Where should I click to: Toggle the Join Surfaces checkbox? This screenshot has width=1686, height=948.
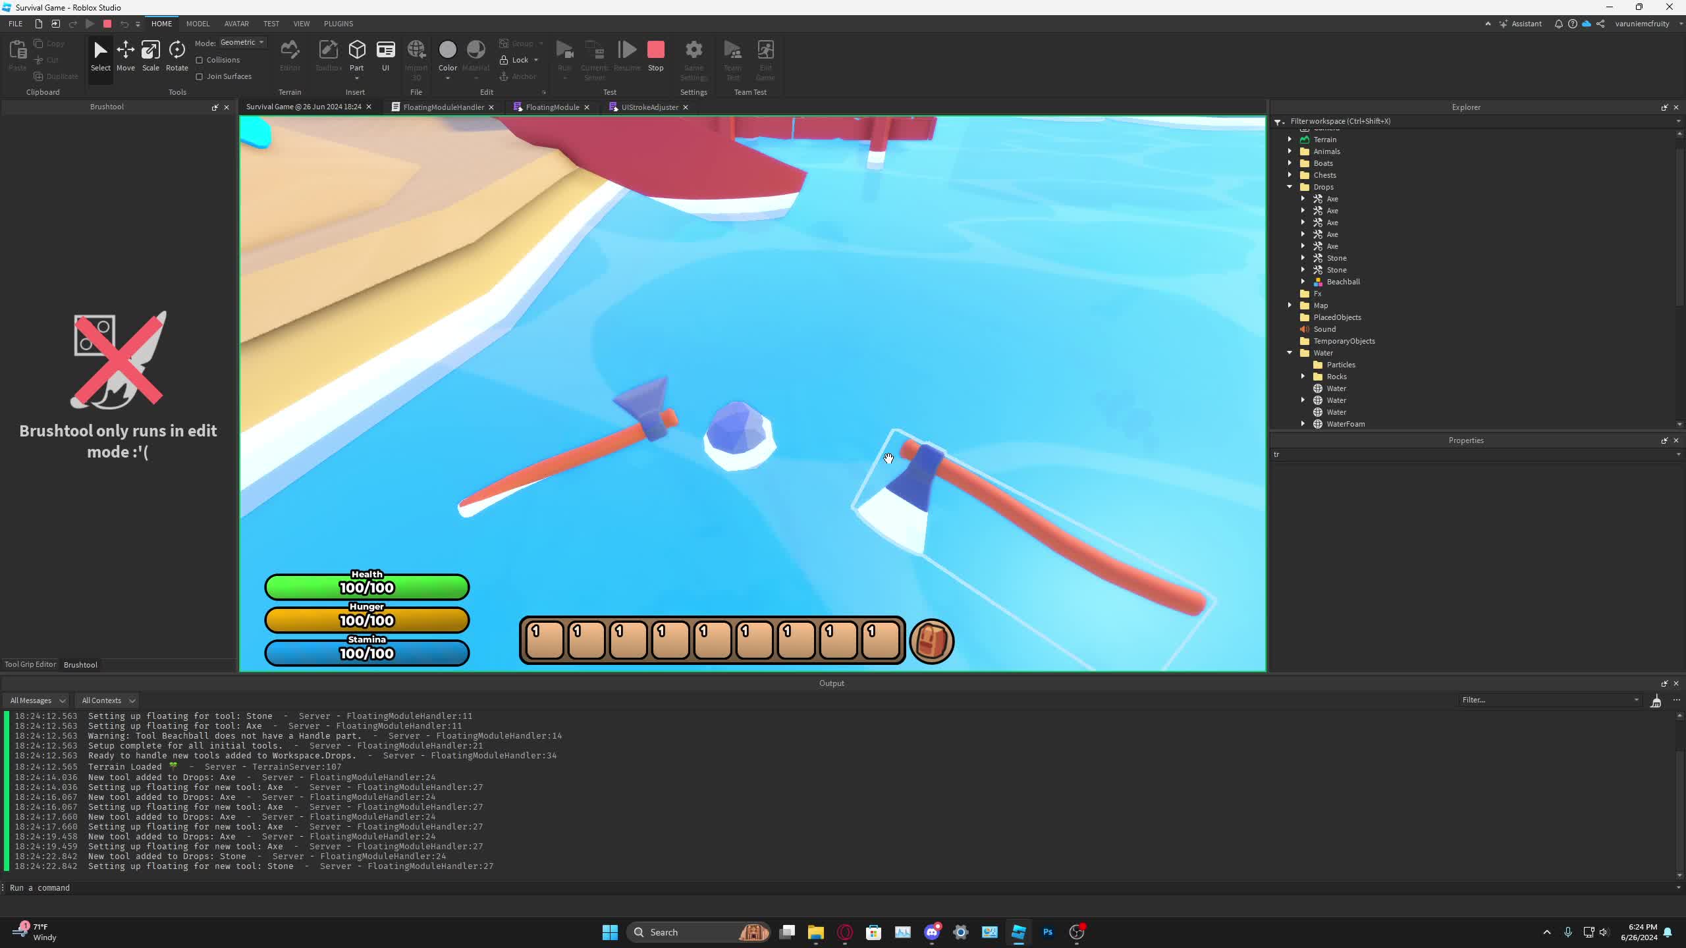coord(199,76)
